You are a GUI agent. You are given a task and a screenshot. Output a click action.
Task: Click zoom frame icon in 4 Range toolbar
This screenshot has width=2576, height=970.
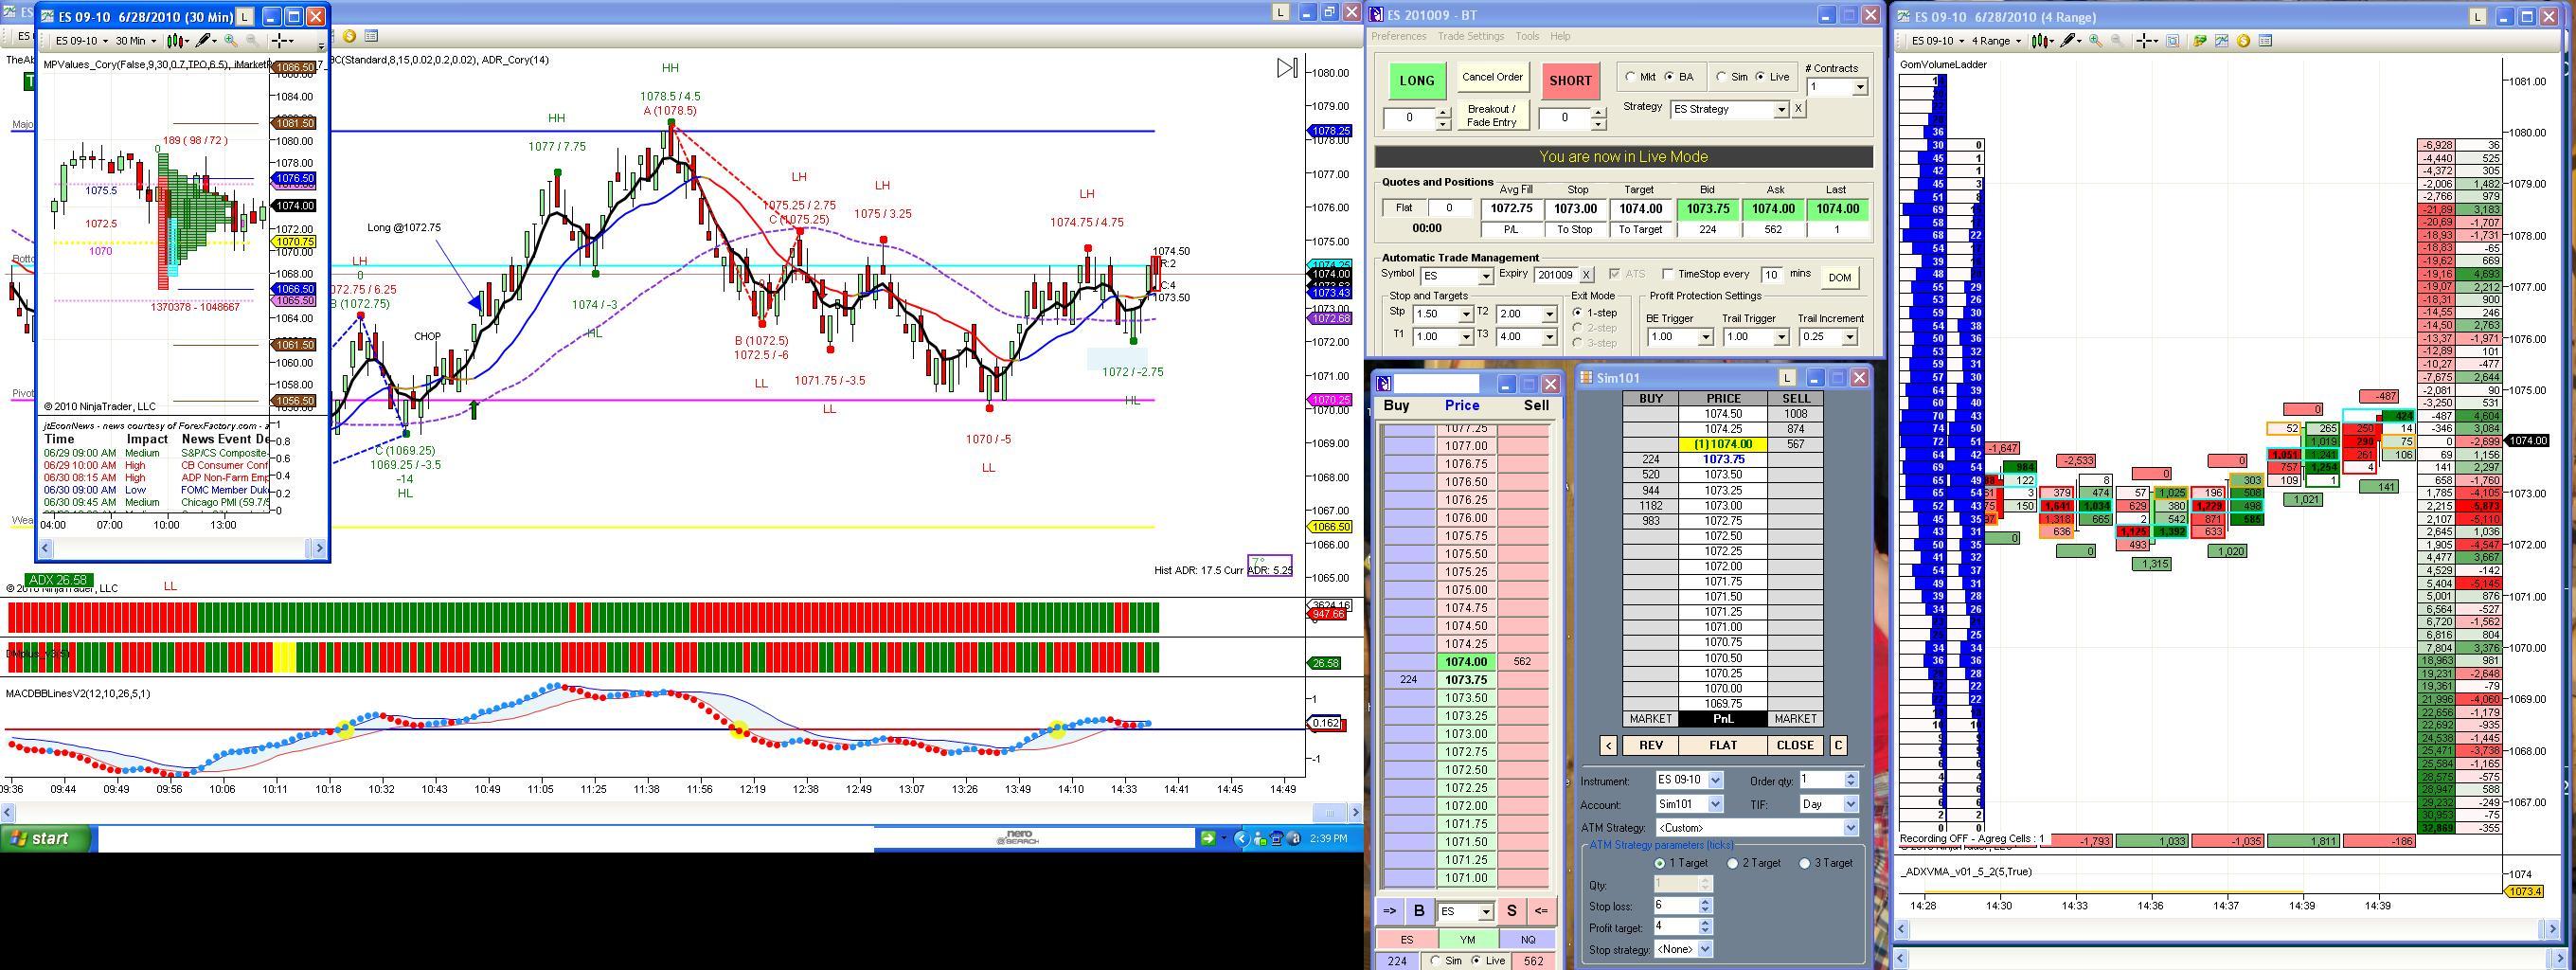[2173, 41]
